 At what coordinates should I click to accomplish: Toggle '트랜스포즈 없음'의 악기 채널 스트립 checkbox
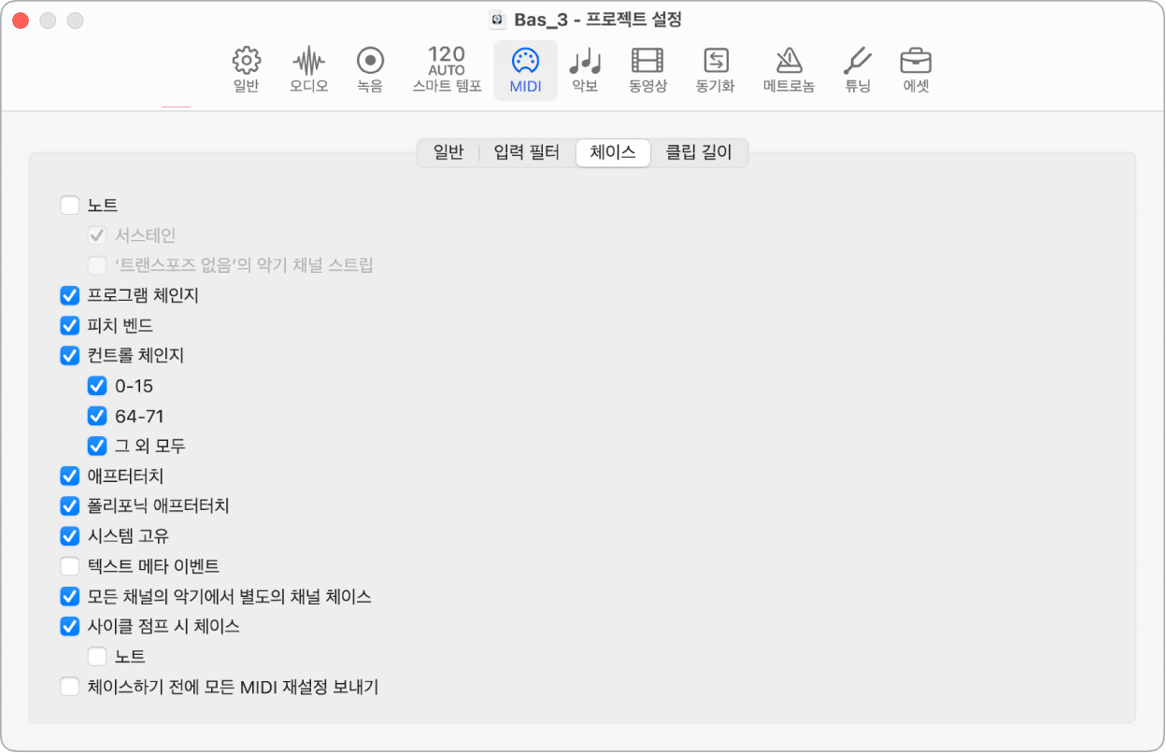97,265
